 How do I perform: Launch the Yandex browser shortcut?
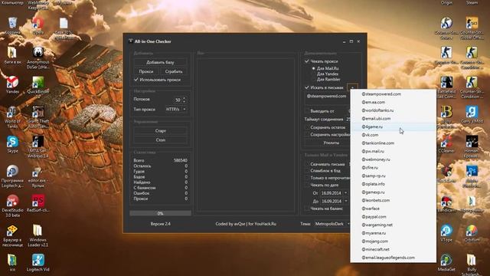pyautogui.click(x=12, y=85)
